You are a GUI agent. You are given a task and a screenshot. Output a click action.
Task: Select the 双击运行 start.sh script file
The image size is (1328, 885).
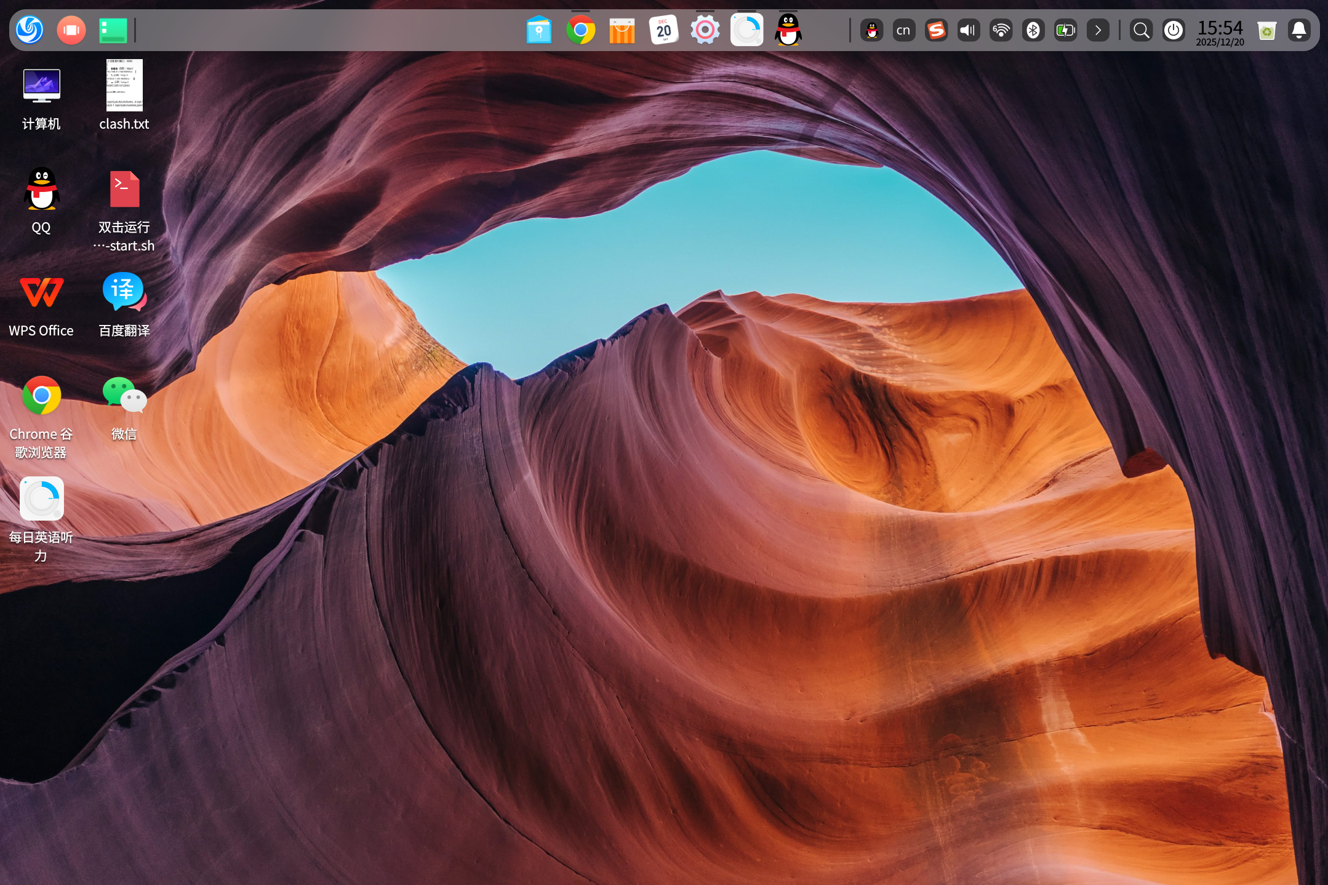tap(124, 210)
